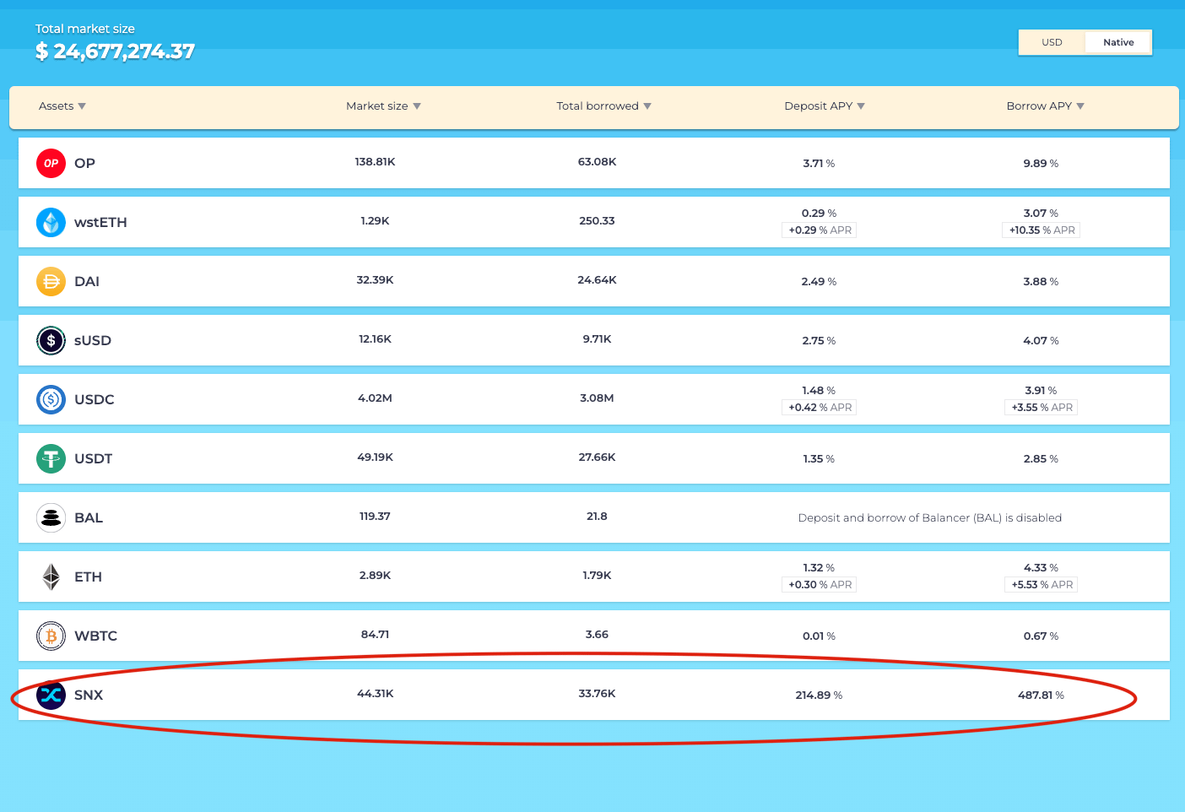Screen dimensions: 1185x812
Task: Click the DAI token icon
Action: (x=51, y=281)
